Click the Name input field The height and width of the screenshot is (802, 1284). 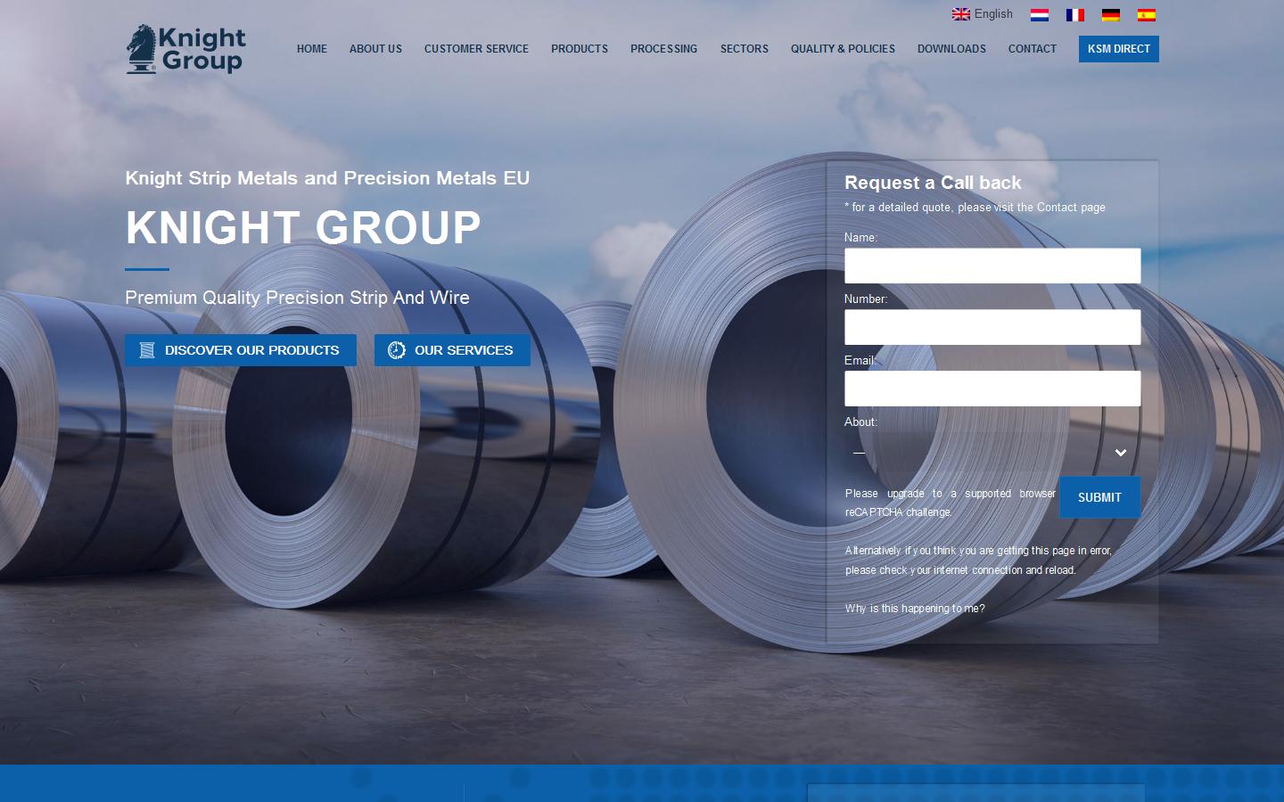pos(992,266)
